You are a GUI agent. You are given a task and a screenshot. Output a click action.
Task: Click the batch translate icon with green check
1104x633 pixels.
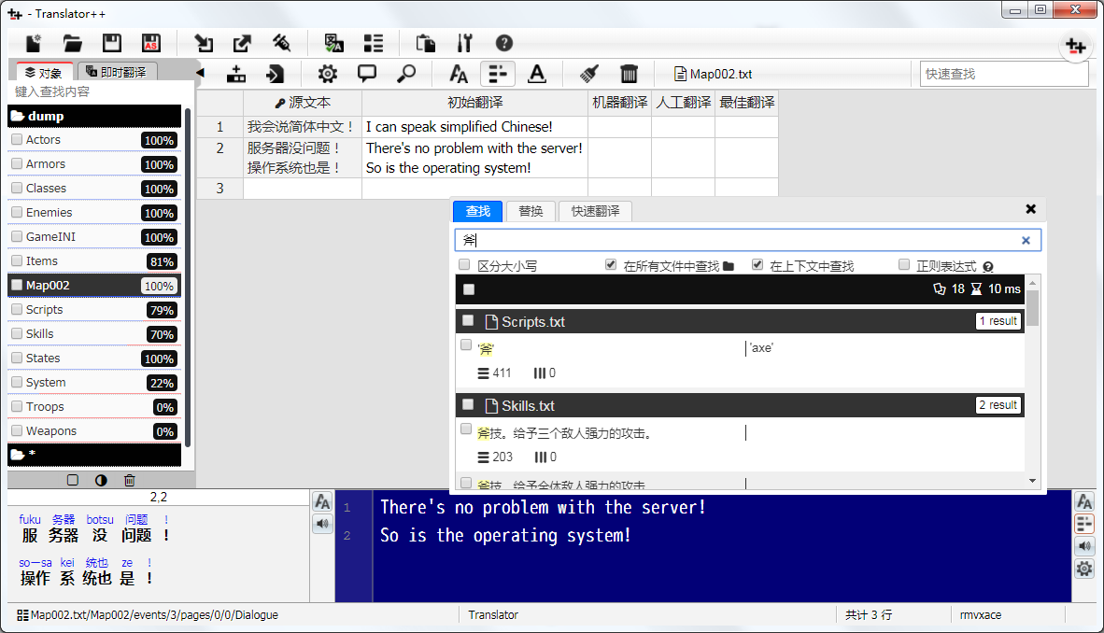click(333, 44)
